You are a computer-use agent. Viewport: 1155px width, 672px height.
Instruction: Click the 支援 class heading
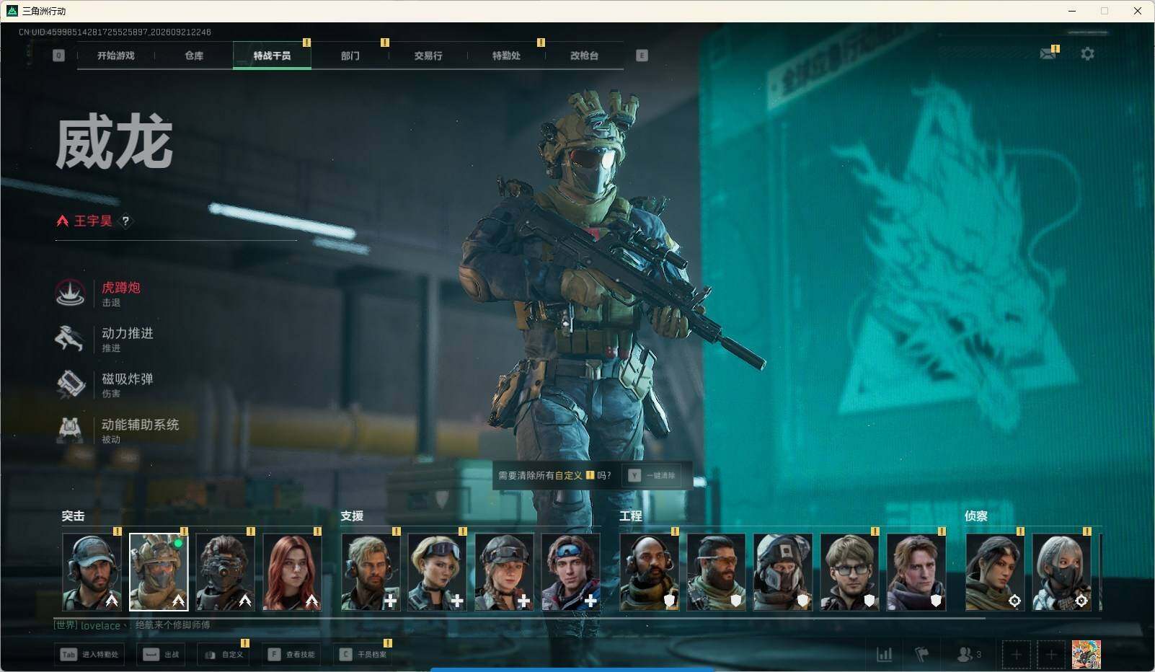[x=352, y=516]
